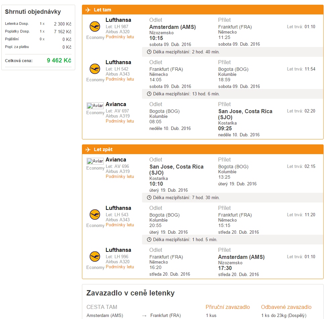Click the Pojištění row label

[12, 39]
